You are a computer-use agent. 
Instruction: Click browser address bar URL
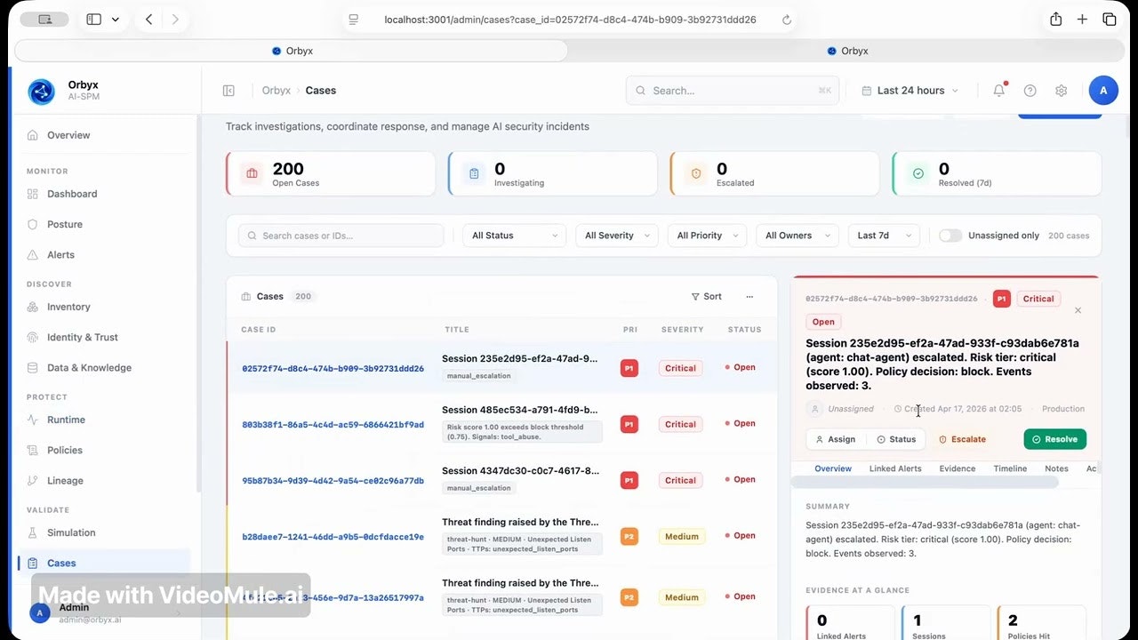[x=570, y=20]
